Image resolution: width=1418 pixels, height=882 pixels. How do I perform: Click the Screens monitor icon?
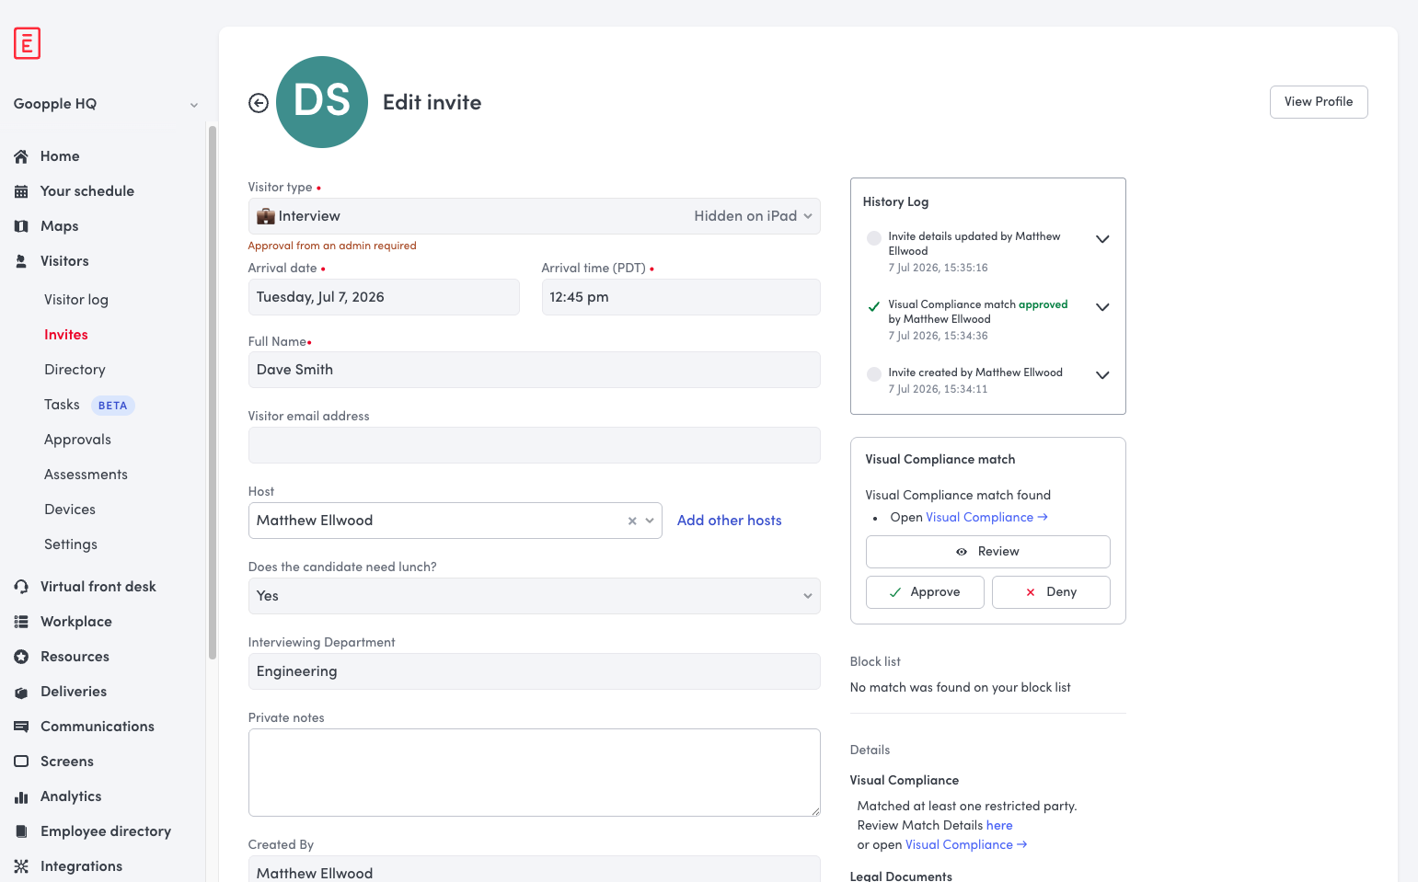click(21, 762)
